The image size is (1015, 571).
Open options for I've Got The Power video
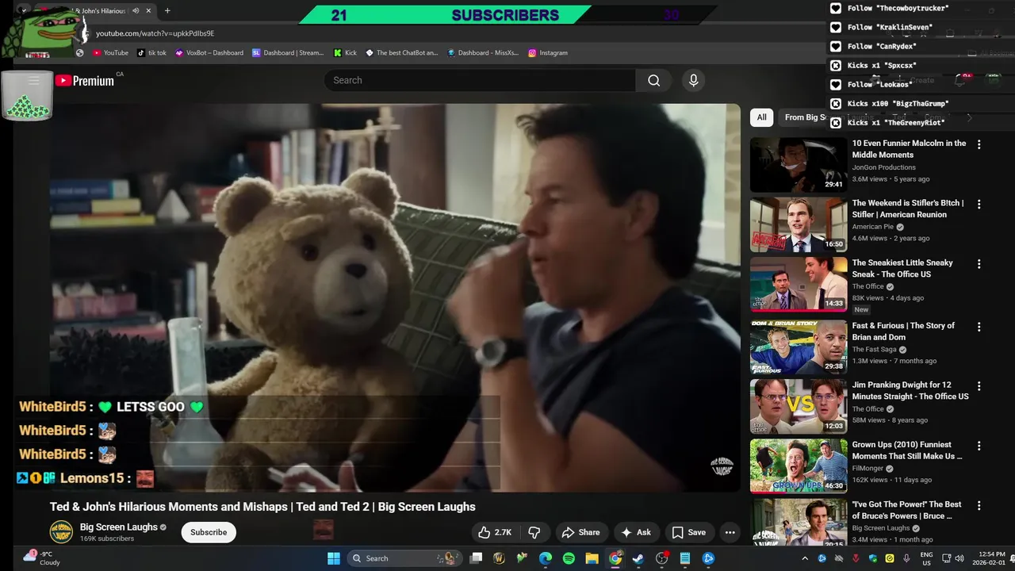click(979, 505)
